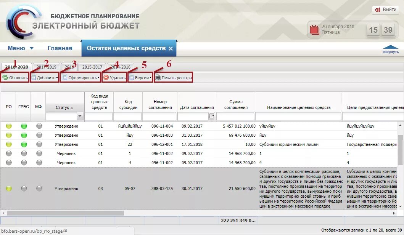Click the subsidy code 05-07
Viewport: 404px width, 235px height.
coord(130,189)
